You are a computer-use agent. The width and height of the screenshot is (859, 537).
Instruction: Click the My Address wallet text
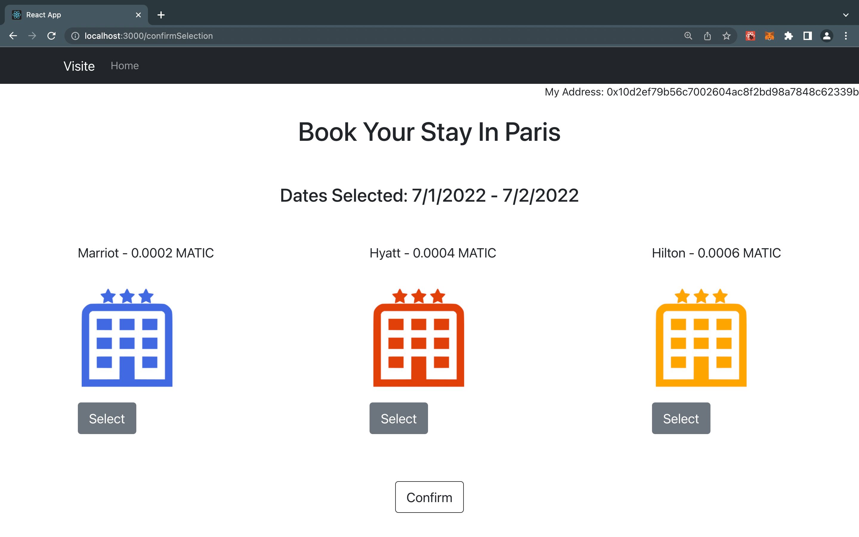click(702, 92)
